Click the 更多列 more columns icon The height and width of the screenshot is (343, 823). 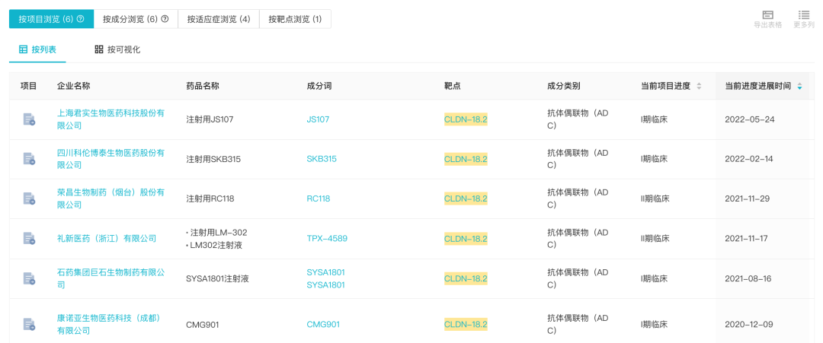(x=804, y=14)
